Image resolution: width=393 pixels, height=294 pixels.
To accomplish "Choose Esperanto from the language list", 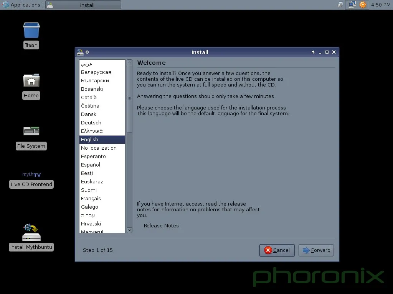I will (x=102, y=157).
